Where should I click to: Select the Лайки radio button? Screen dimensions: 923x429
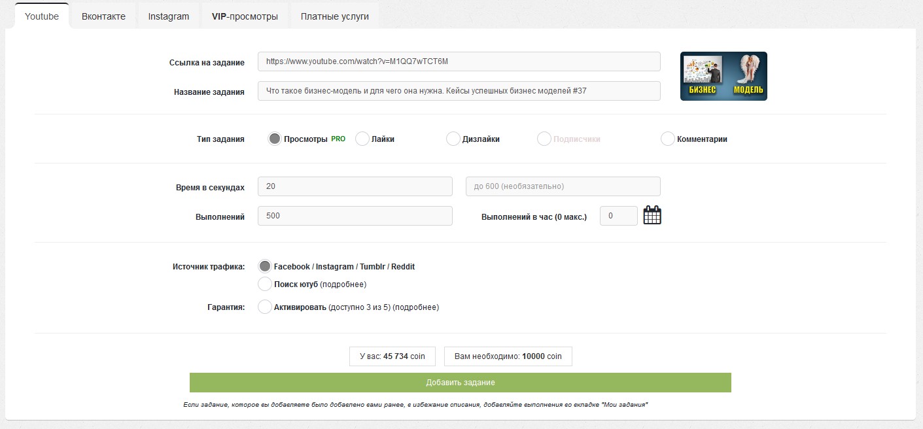(362, 139)
